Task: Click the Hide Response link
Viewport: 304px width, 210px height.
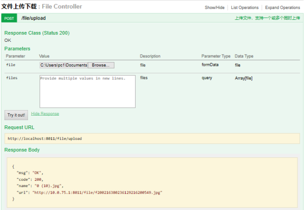Action: coord(45,114)
